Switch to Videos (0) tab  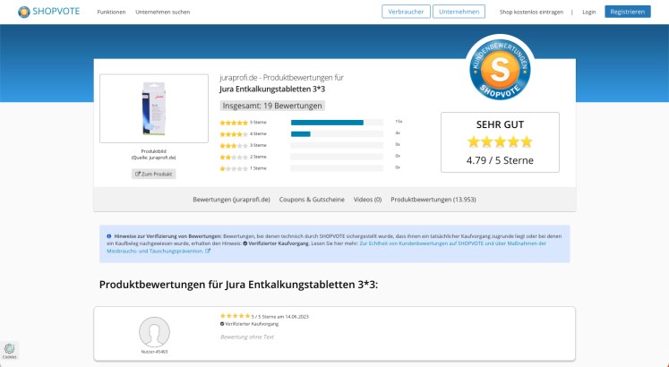point(367,200)
